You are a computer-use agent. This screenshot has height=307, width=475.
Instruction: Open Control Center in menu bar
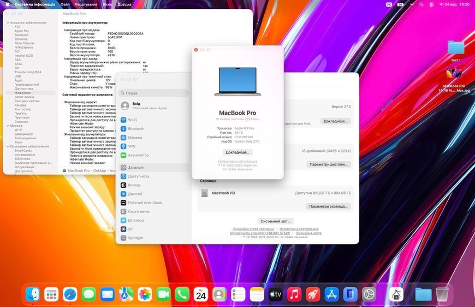pos(432,4)
